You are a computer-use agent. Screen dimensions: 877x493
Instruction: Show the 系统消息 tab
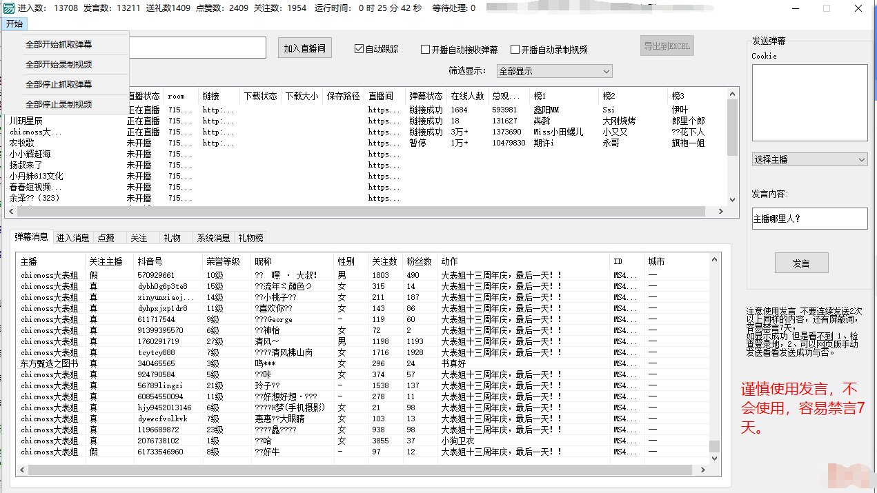point(213,238)
